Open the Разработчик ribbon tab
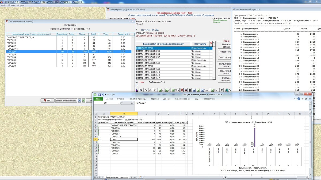The height and width of the screenshot is (180, 321). click(x=209, y=99)
